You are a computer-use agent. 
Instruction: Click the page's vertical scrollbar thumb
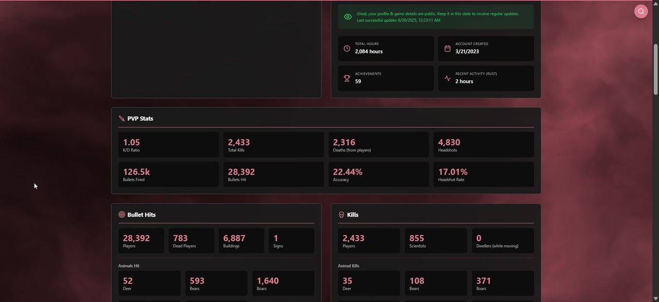coord(656,69)
